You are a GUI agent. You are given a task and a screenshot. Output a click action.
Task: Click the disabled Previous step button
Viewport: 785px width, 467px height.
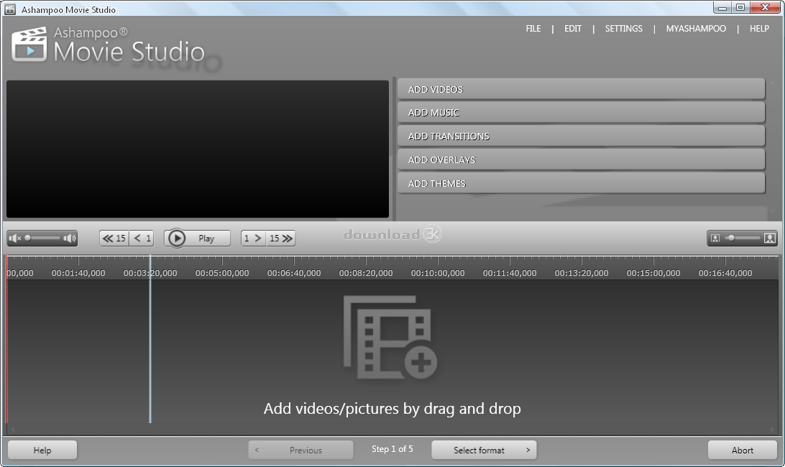pyautogui.click(x=301, y=450)
